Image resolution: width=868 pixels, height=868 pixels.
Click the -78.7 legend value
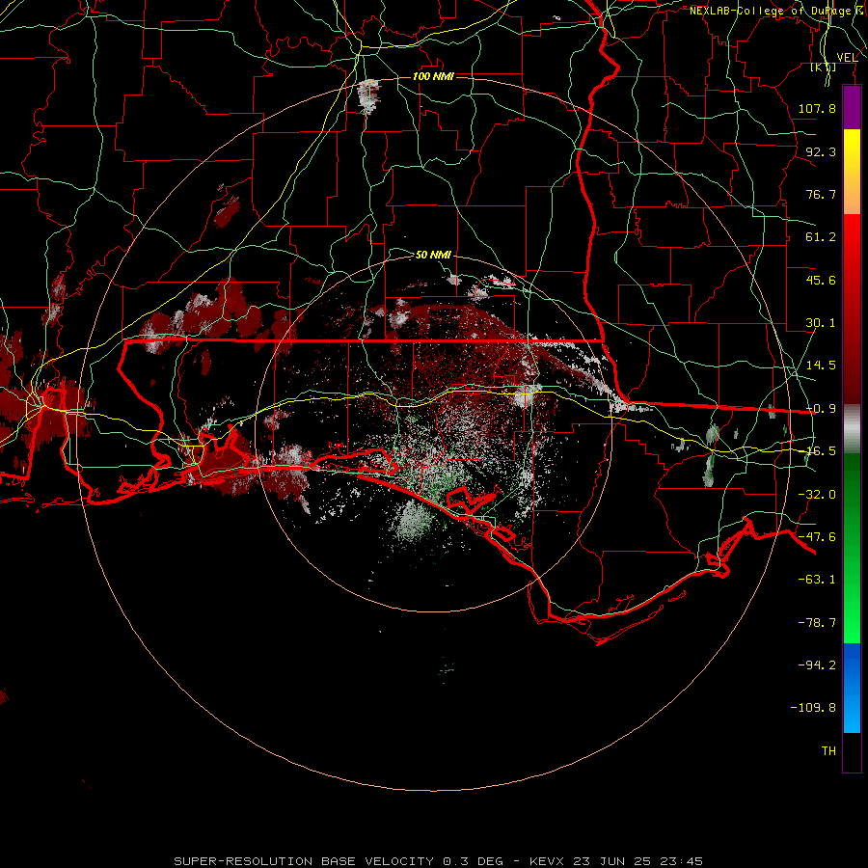(817, 623)
